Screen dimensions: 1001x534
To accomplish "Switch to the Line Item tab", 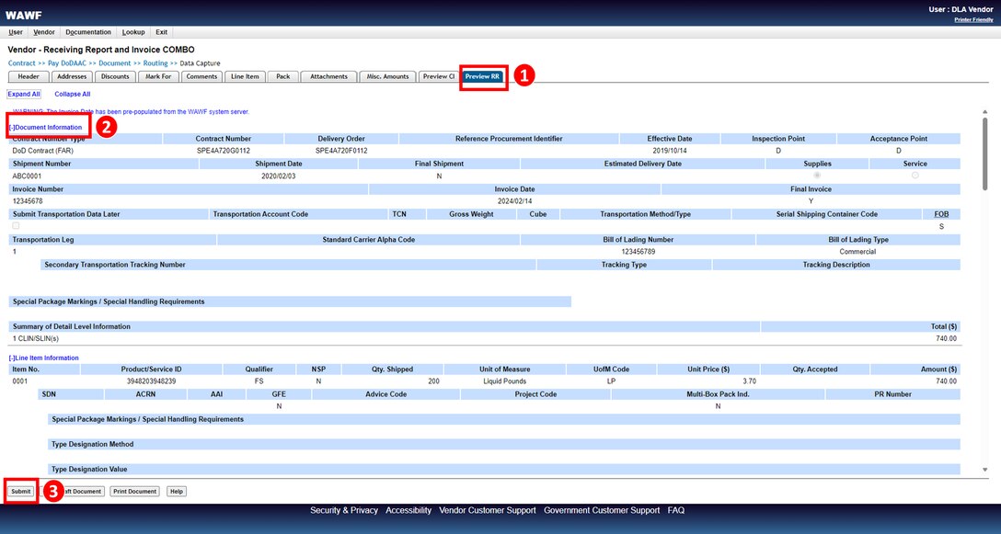I will (245, 76).
